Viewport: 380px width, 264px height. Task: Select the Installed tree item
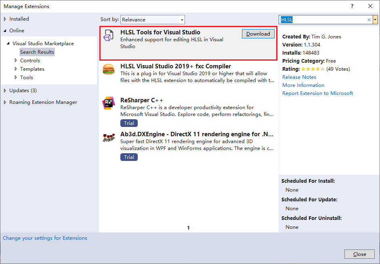[x=19, y=19]
